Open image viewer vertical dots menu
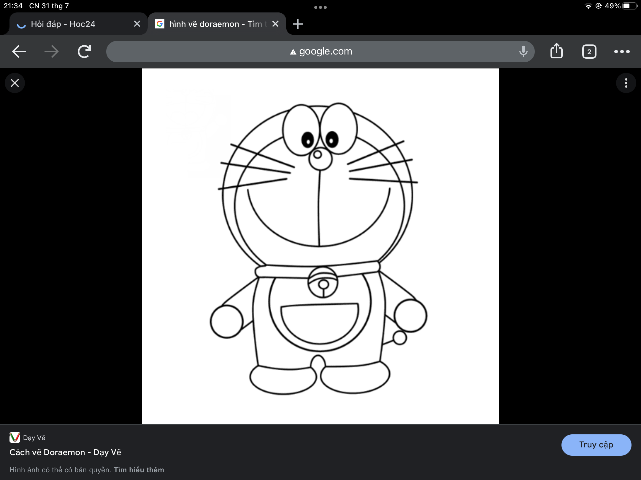 click(626, 83)
